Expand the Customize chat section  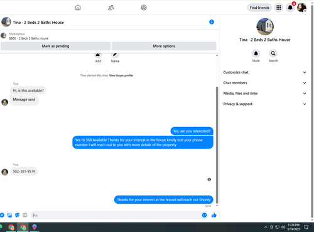coord(265,72)
